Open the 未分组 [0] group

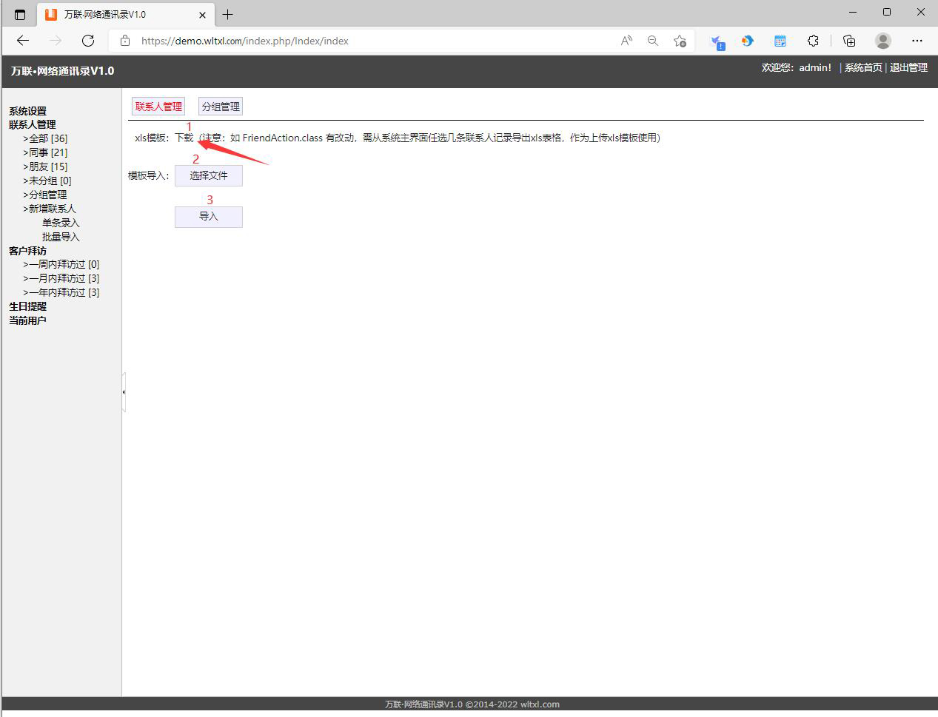point(47,181)
